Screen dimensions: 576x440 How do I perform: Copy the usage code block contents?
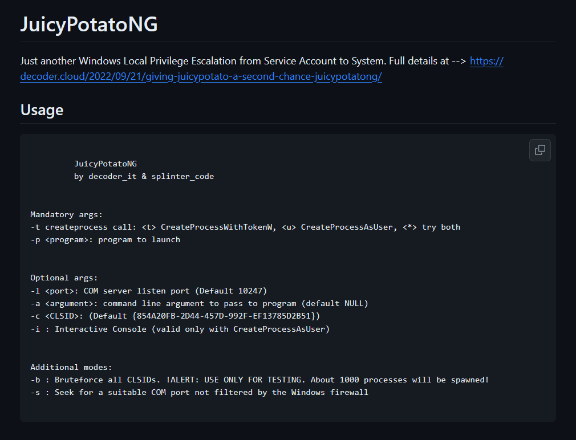540,150
